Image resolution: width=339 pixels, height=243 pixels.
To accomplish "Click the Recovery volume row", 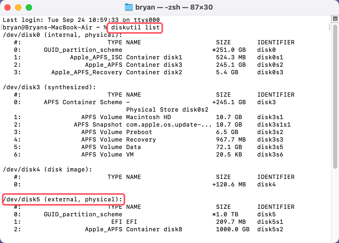I will [x=141, y=139].
